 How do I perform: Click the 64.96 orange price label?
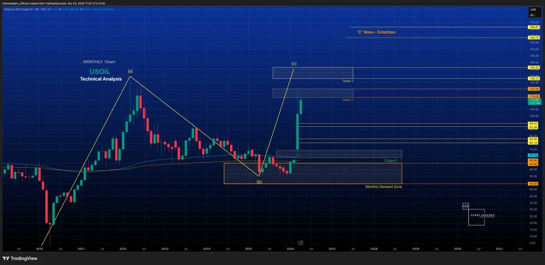pos(533,163)
